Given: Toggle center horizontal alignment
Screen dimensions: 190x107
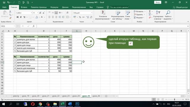Looking at the screenshot, I should (53, 17).
